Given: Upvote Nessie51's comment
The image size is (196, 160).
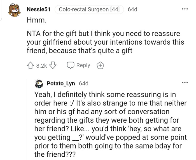Looking at the screenshot, I should pos(31,65).
